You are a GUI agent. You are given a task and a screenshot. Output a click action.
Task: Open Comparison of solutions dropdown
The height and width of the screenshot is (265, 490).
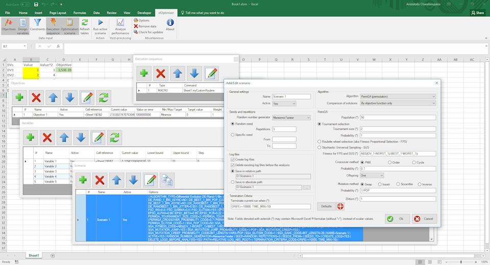[x=398, y=103]
